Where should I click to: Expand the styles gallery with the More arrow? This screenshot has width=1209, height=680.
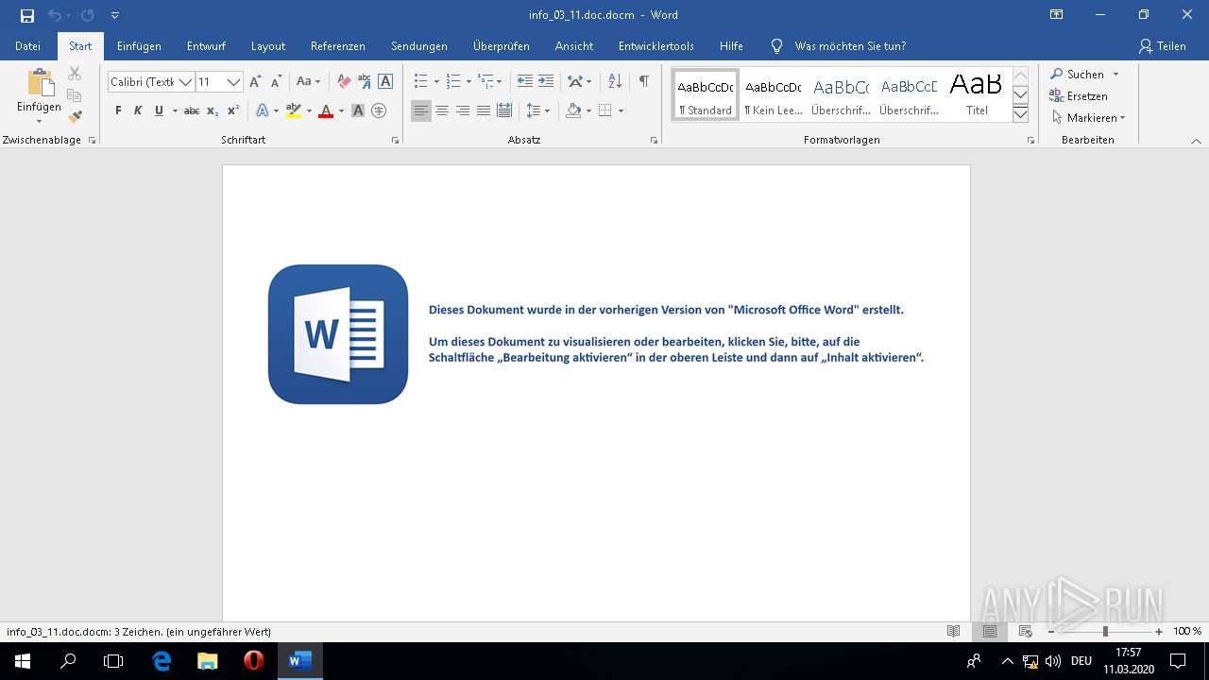tap(1020, 114)
